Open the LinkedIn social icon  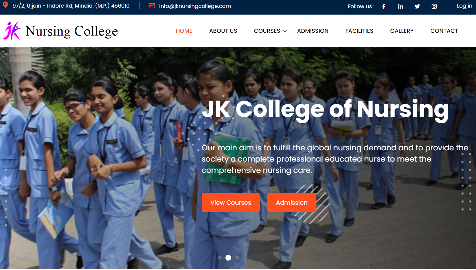[400, 6]
